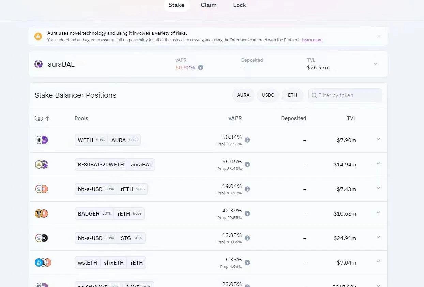Switch to the Stake tab
This screenshot has width=424, height=287.
176,5
